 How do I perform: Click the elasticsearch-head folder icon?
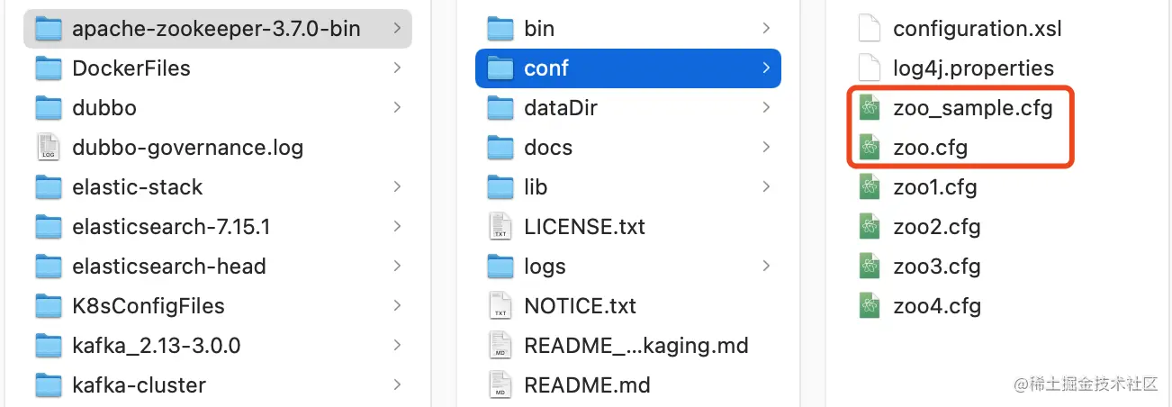[x=48, y=267]
